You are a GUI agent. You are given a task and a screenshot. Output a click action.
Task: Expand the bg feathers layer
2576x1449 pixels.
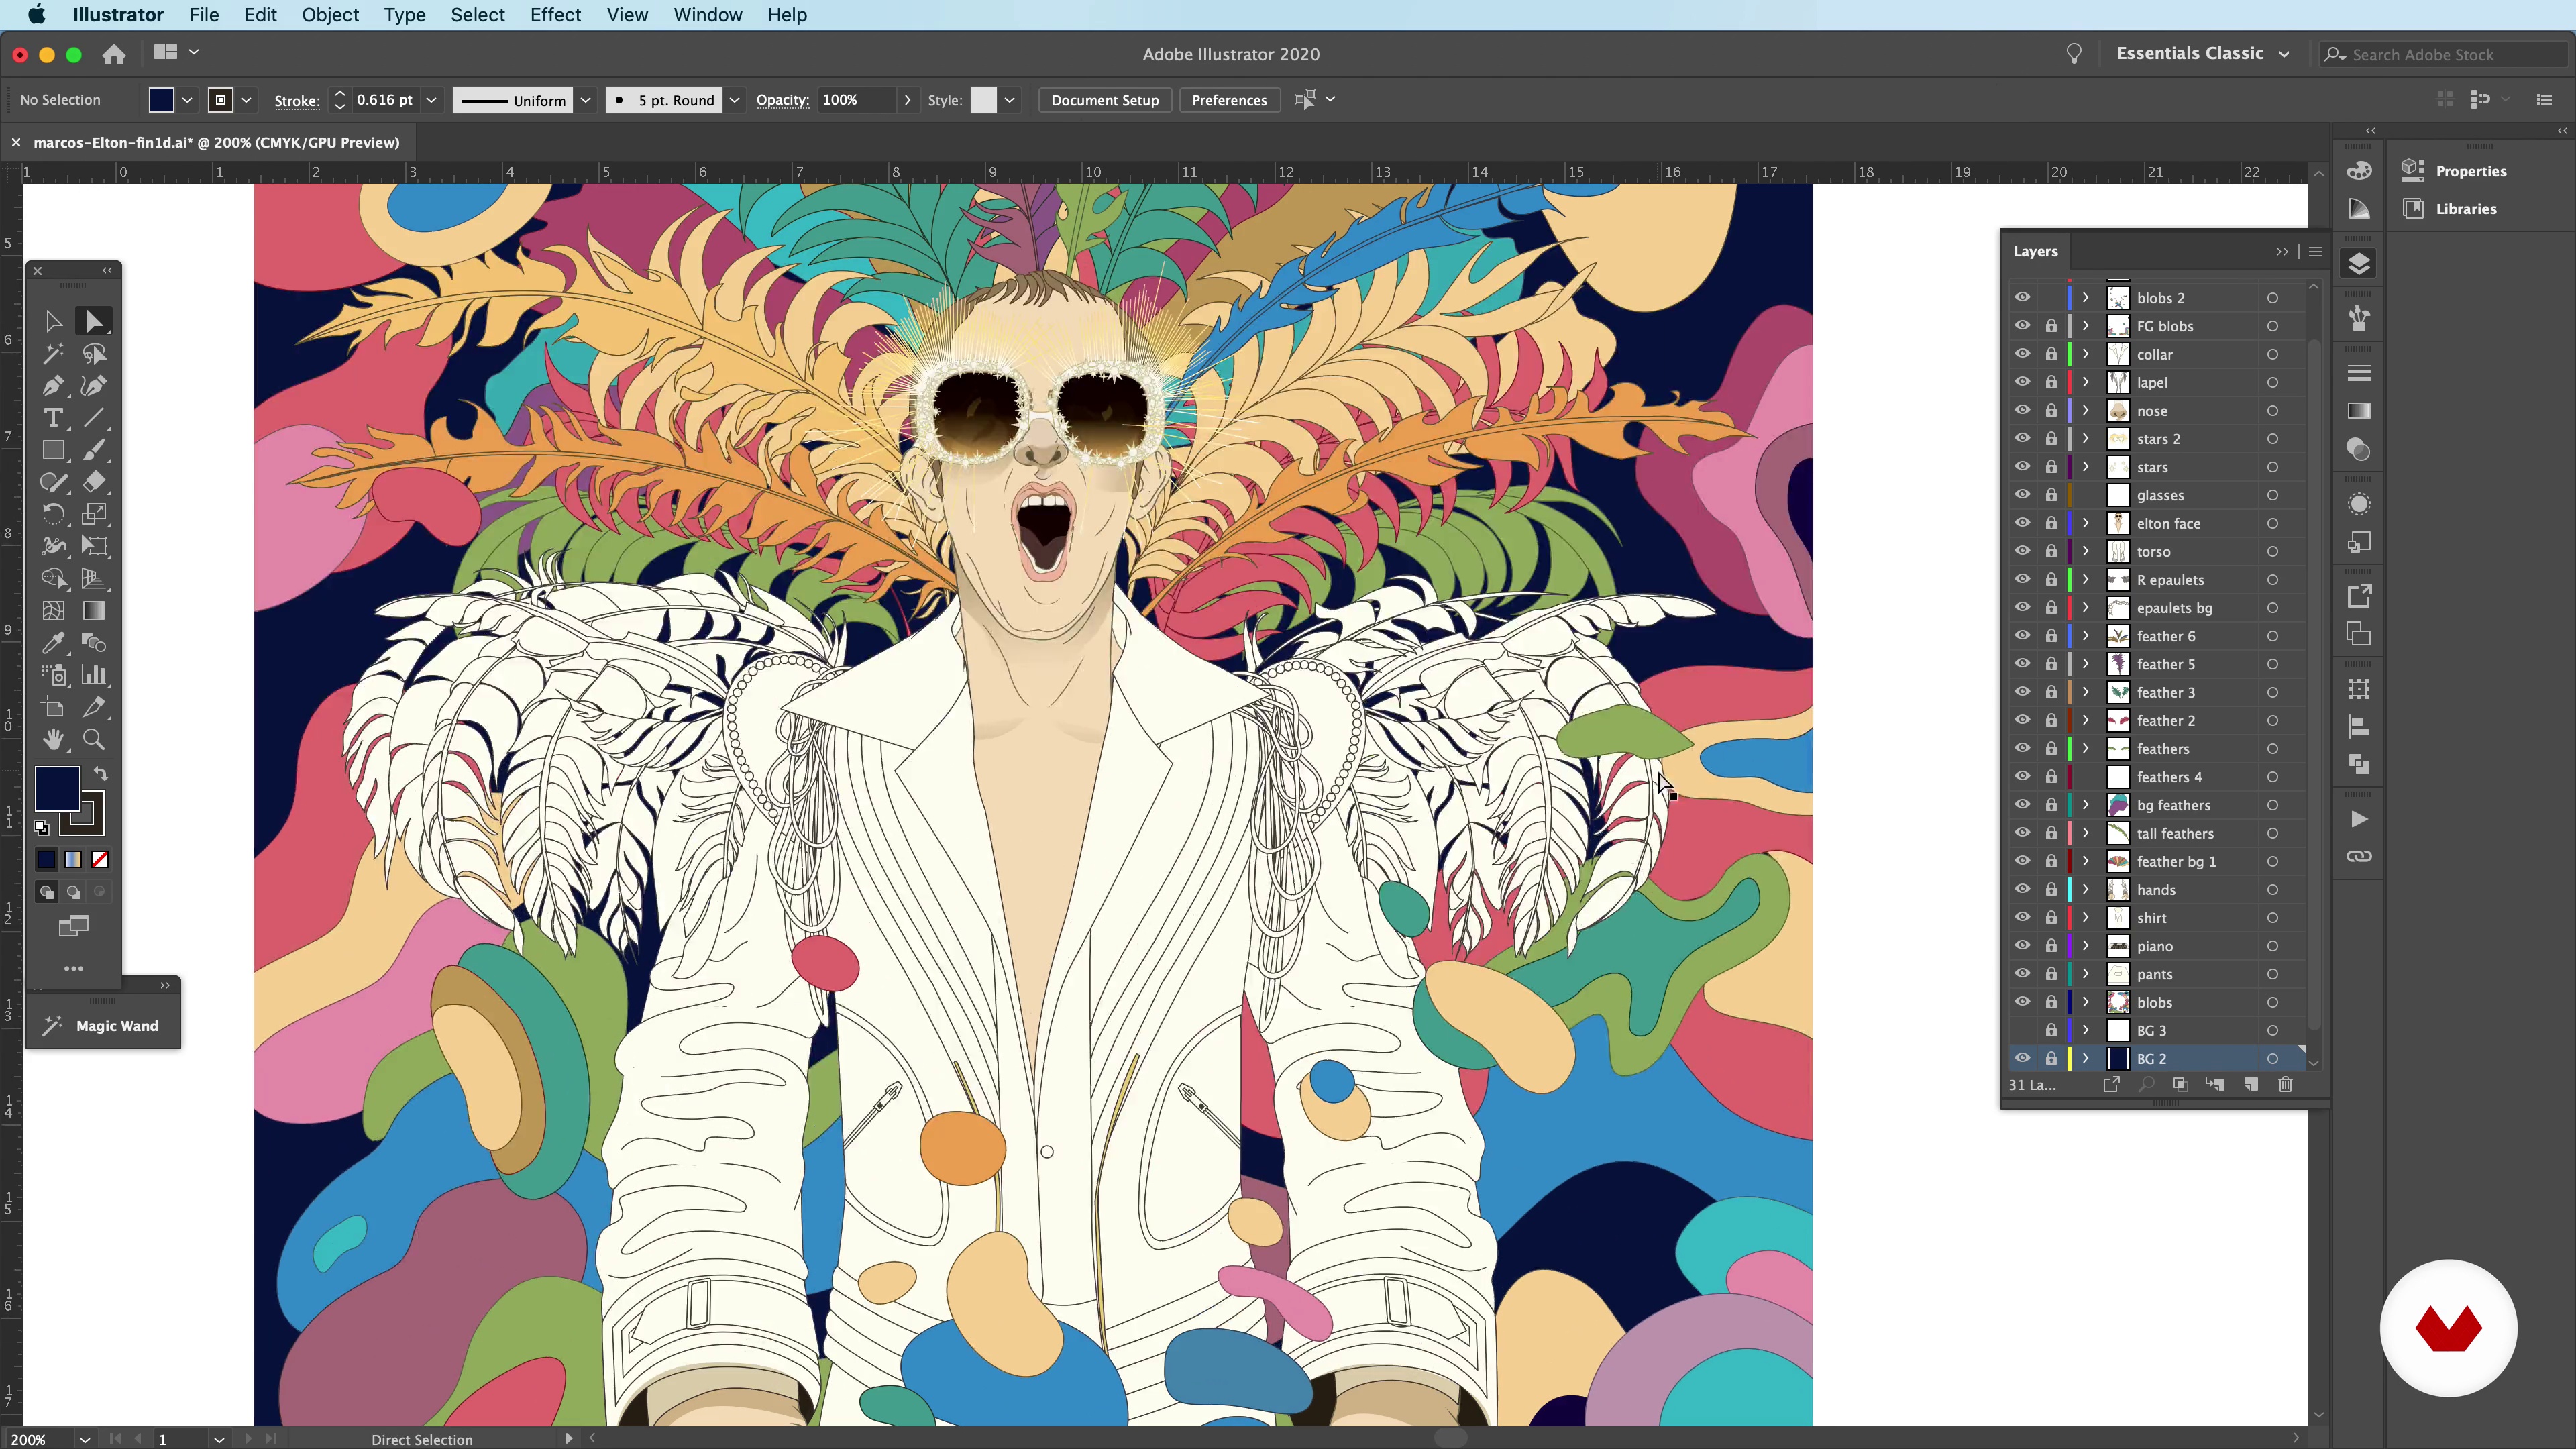2086,805
